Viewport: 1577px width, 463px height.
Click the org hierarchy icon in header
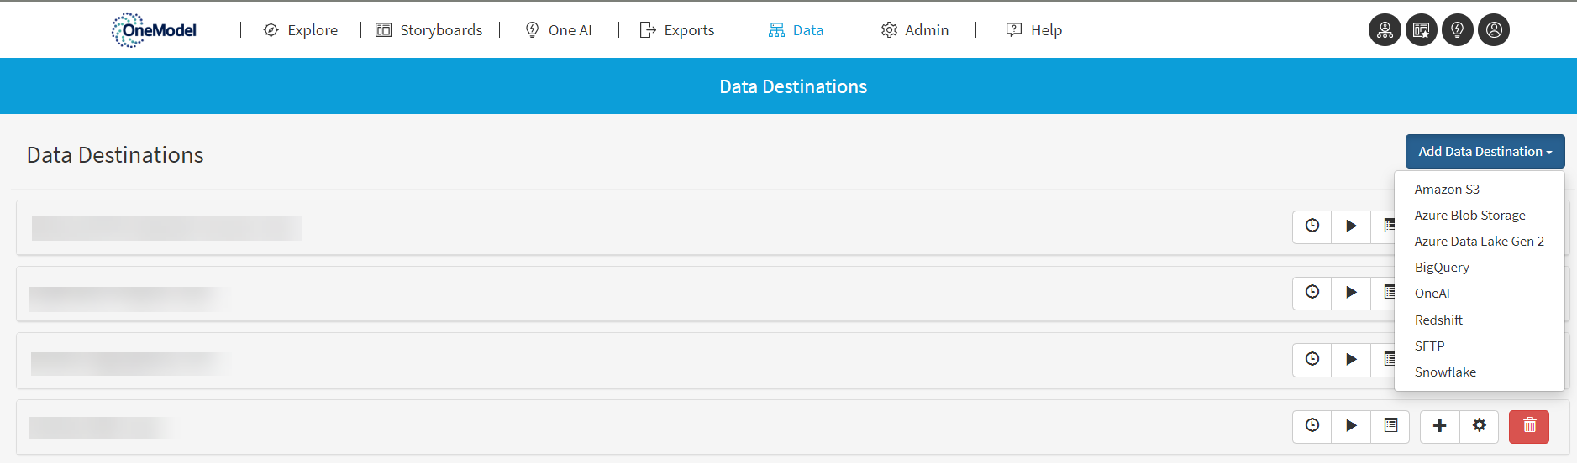[1385, 30]
